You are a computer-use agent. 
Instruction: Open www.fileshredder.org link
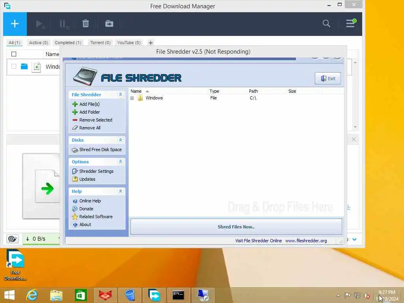tap(306, 241)
